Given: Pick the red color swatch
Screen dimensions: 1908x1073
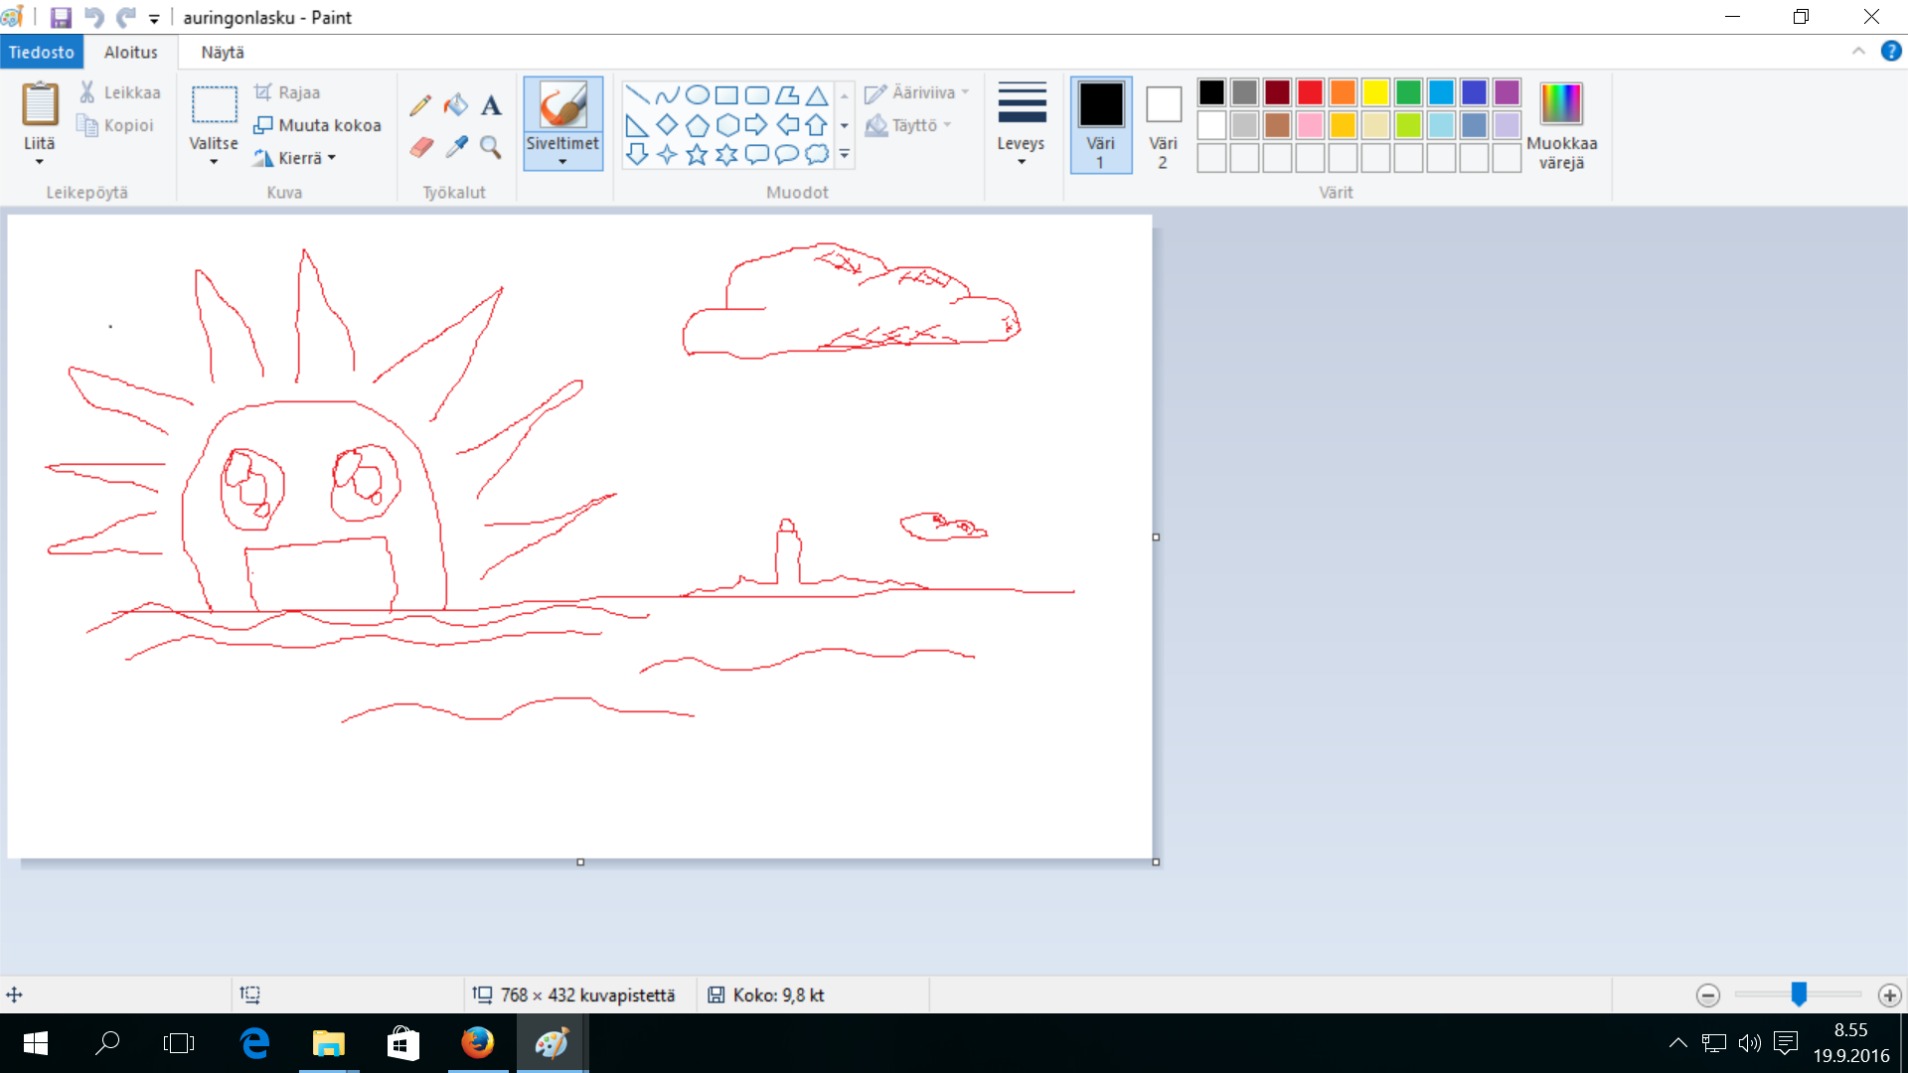Looking at the screenshot, I should pos(1310,92).
